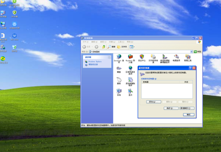Collapse the 请参阅 See Also panel
This screenshot has width=221, height=152.
109,57
